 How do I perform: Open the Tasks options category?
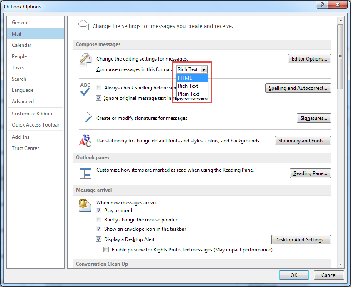pyautogui.click(x=35, y=68)
